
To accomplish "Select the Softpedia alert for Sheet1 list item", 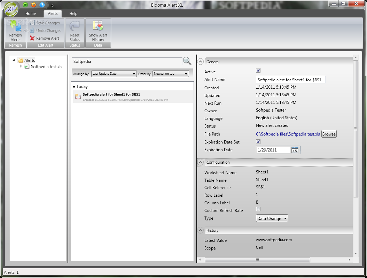I will (133, 97).
